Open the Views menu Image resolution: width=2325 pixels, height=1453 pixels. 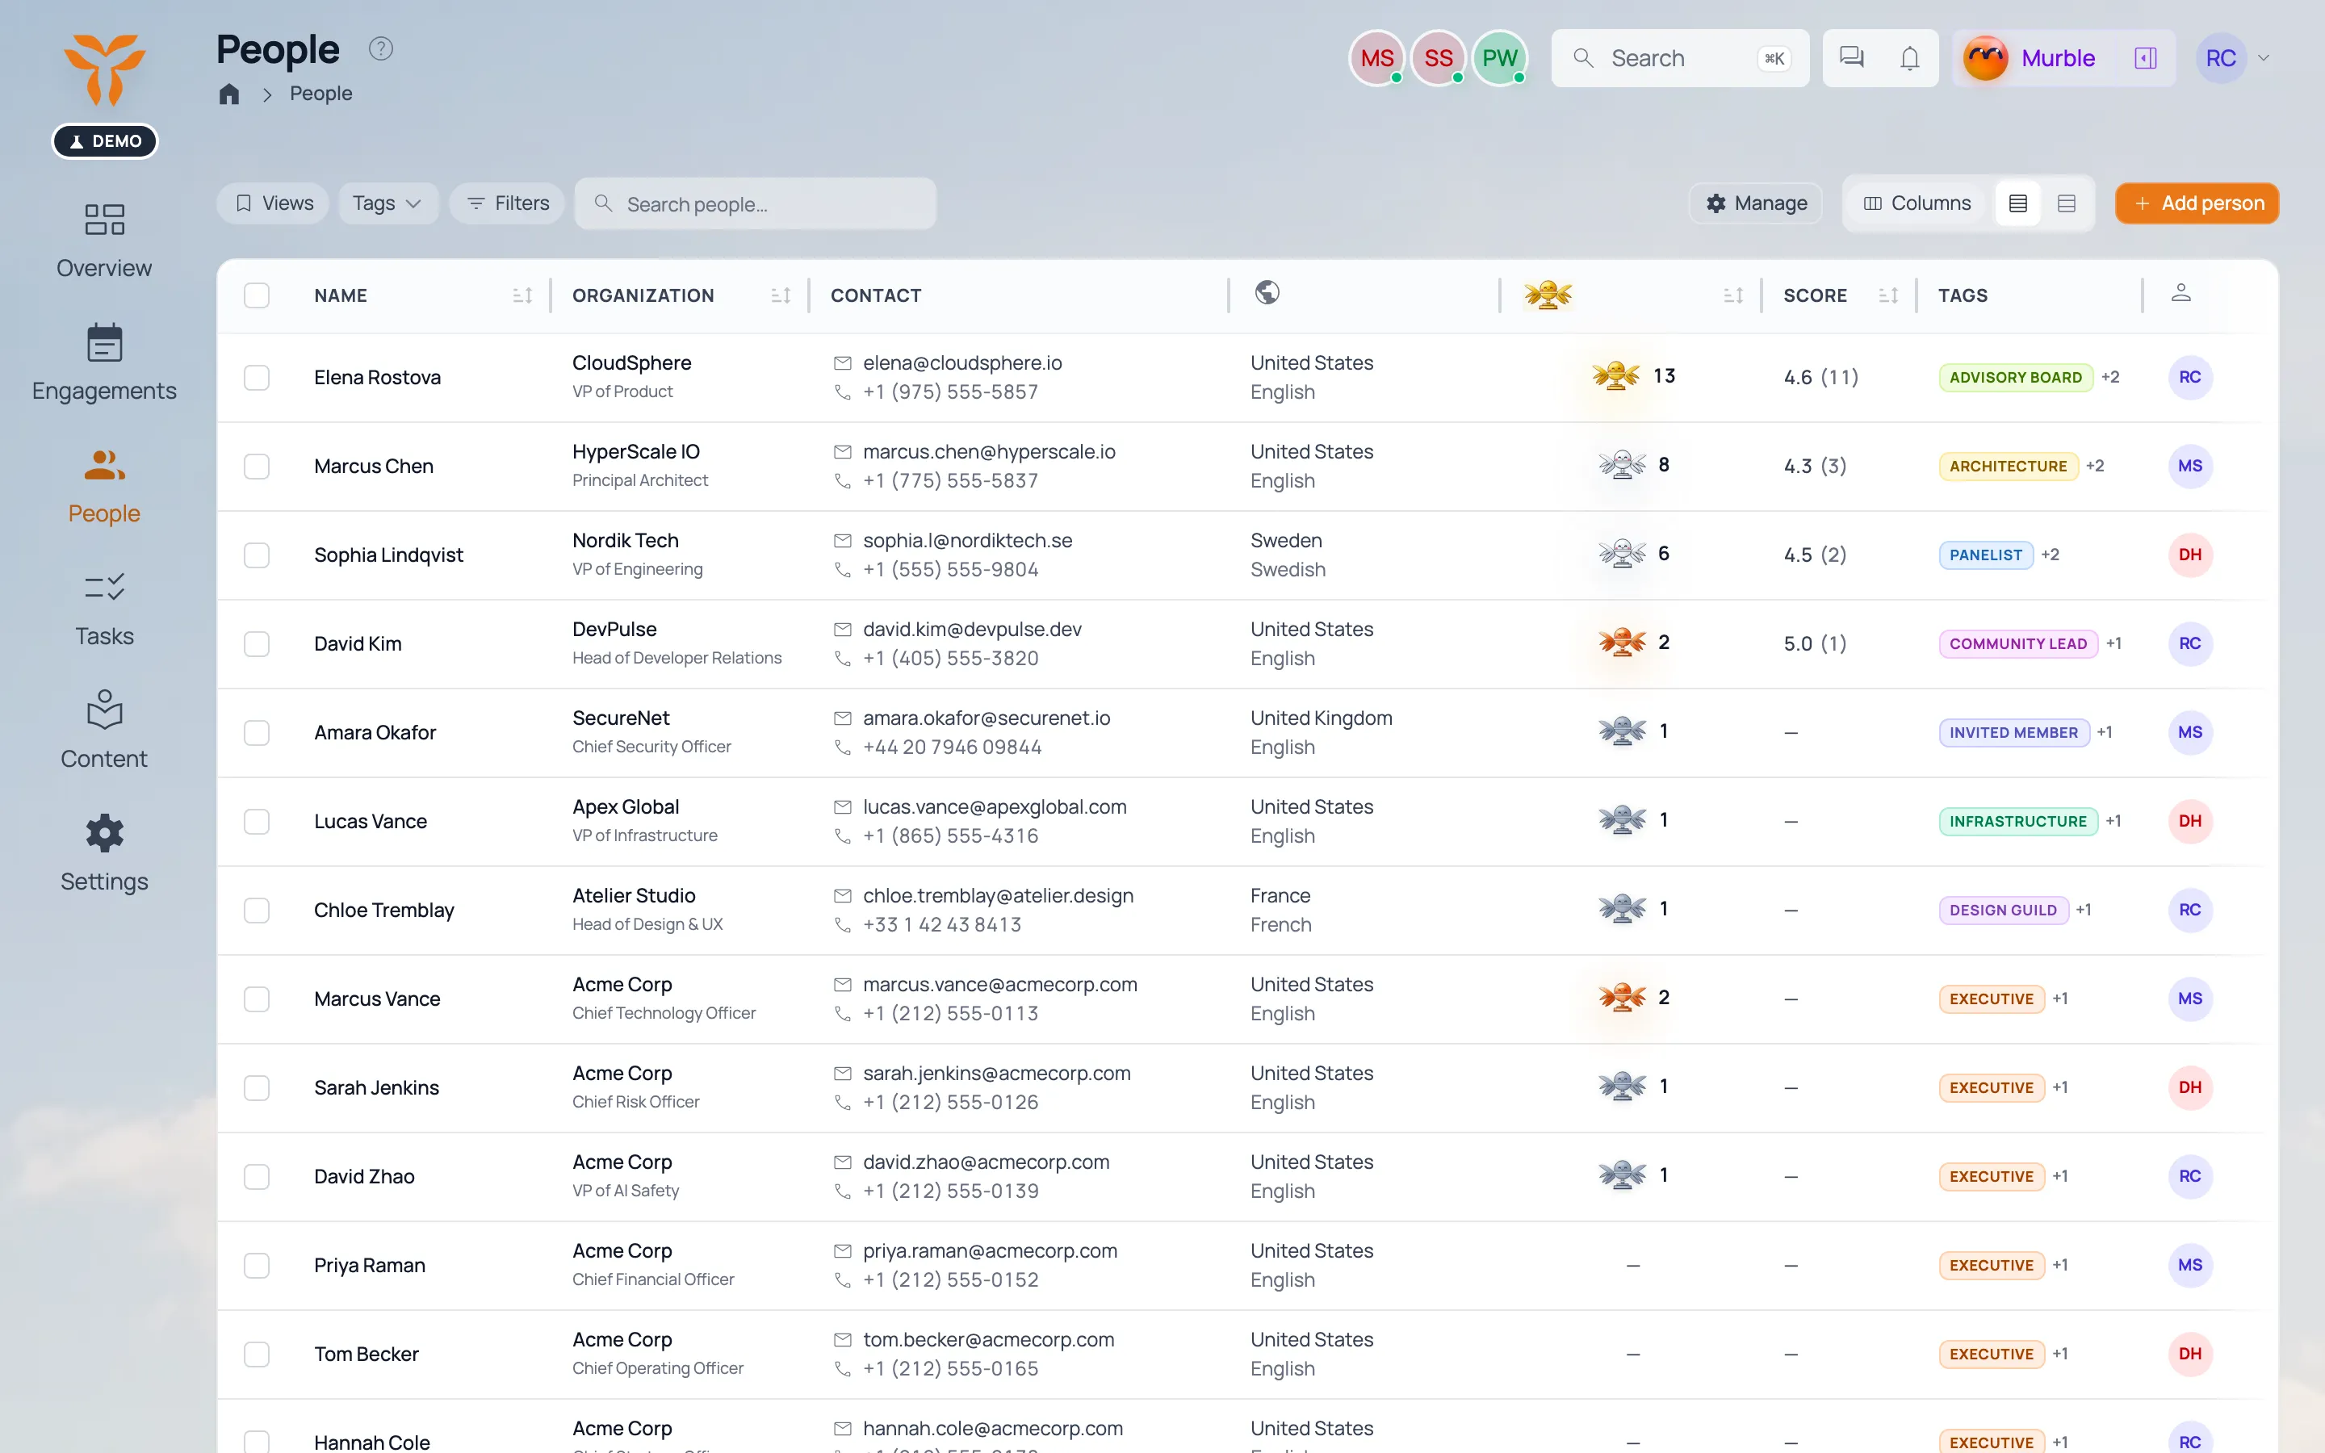tap(273, 203)
